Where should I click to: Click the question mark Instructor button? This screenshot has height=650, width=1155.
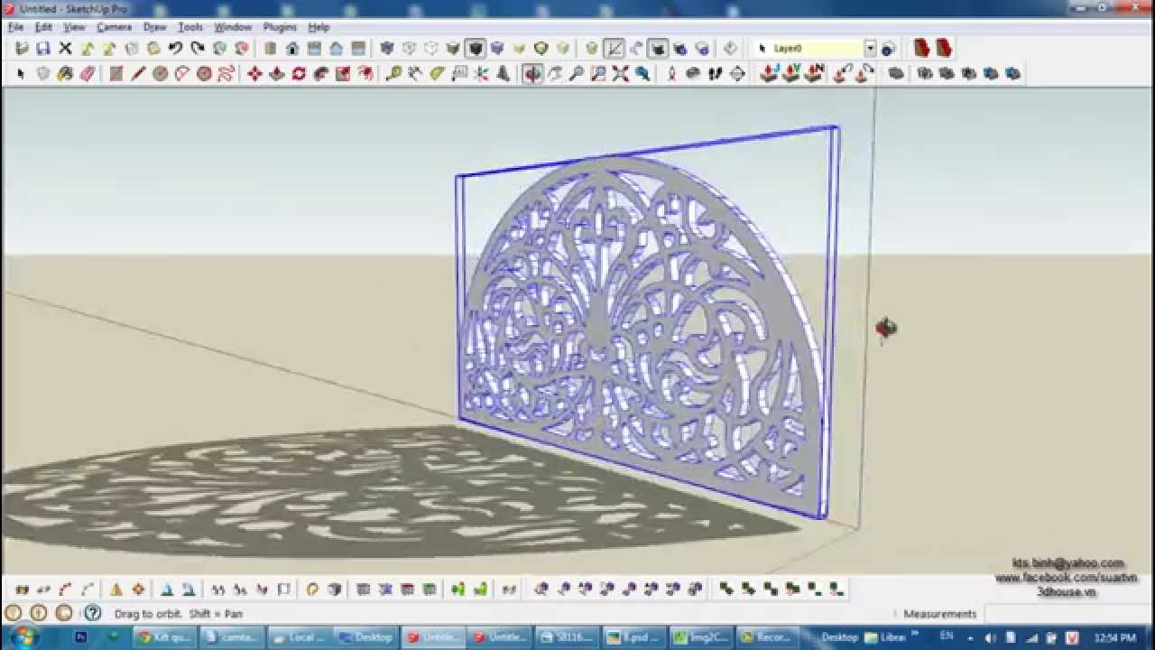[92, 613]
